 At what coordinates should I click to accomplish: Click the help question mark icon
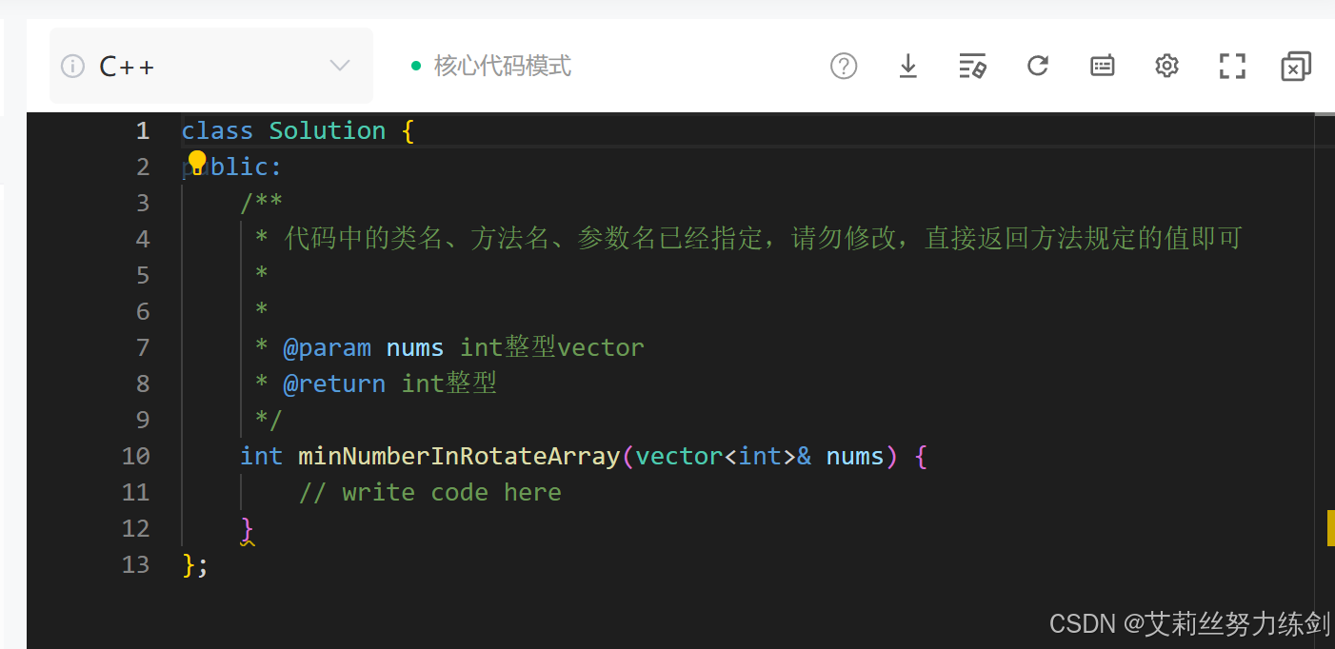click(x=844, y=66)
